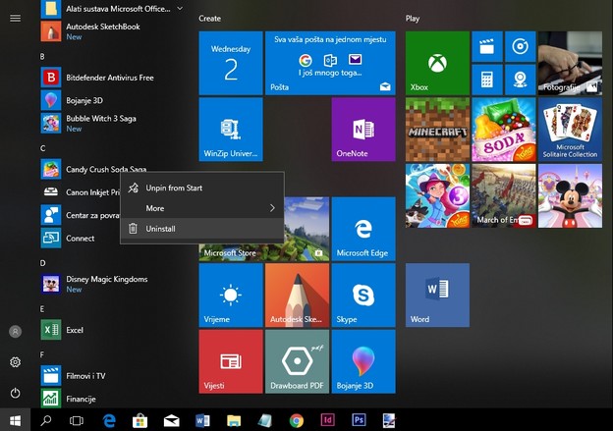Open the small Groove music tile
Image resolution: width=613 pixels, height=431 pixels.
[521, 47]
